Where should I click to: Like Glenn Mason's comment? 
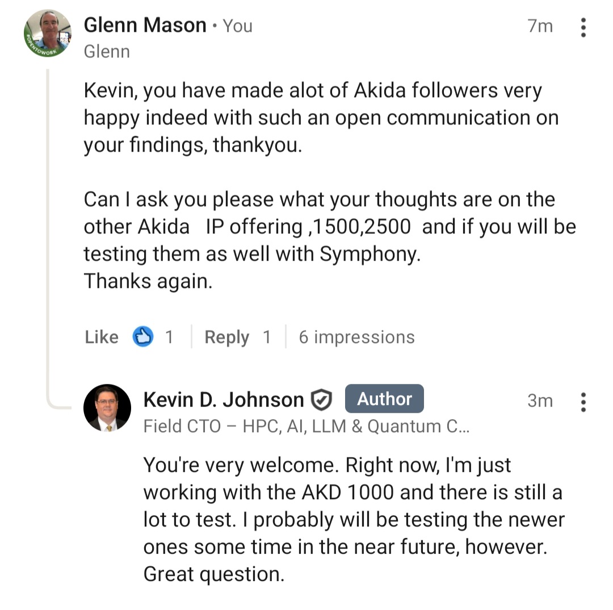coord(102,337)
